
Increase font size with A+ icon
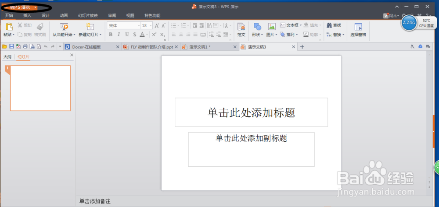pos(157,25)
